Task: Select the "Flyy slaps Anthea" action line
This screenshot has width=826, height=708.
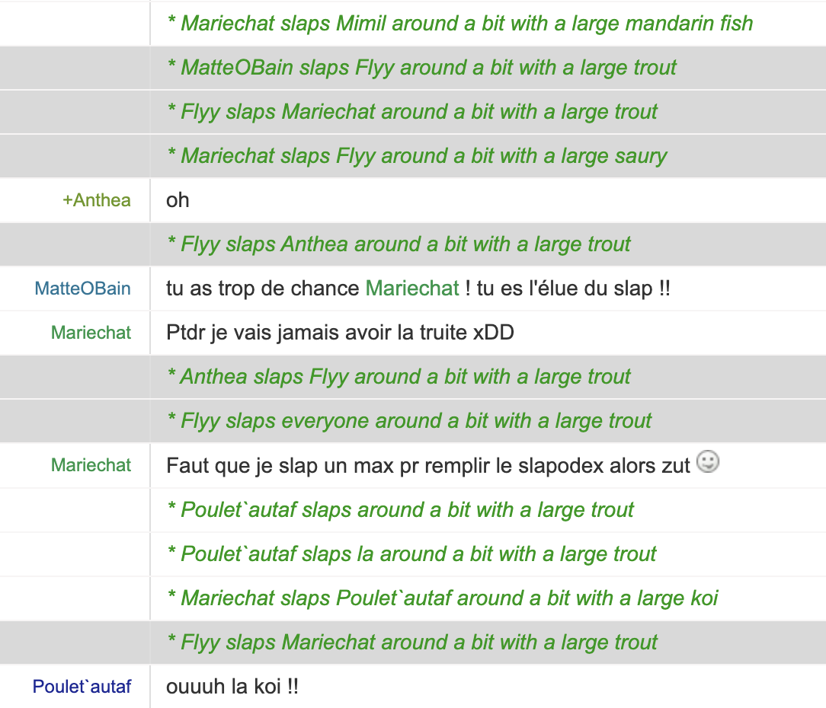Action: coord(399,244)
